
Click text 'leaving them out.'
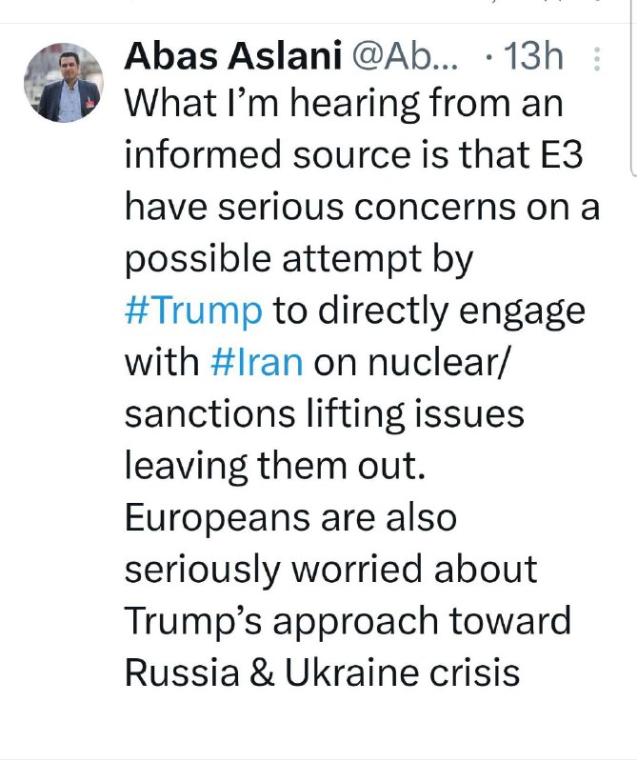coord(275,466)
